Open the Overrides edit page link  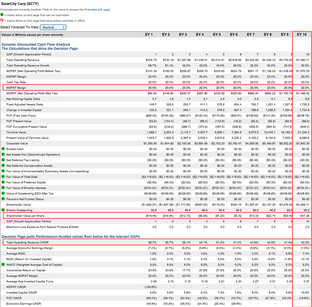pyautogui.click(x=97, y=10)
